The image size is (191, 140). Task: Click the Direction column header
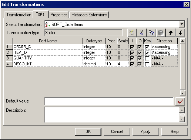coord(164,41)
